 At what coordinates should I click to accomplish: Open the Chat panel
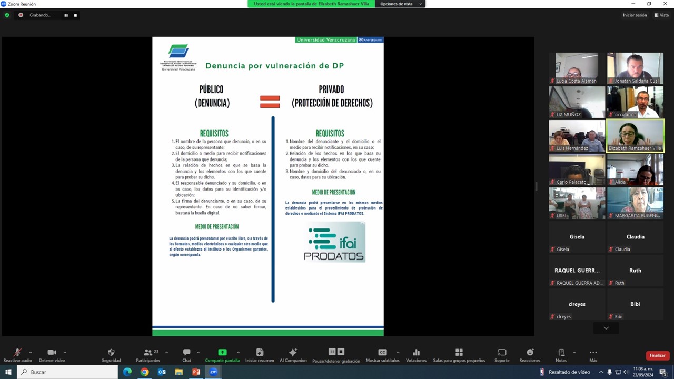pos(186,353)
